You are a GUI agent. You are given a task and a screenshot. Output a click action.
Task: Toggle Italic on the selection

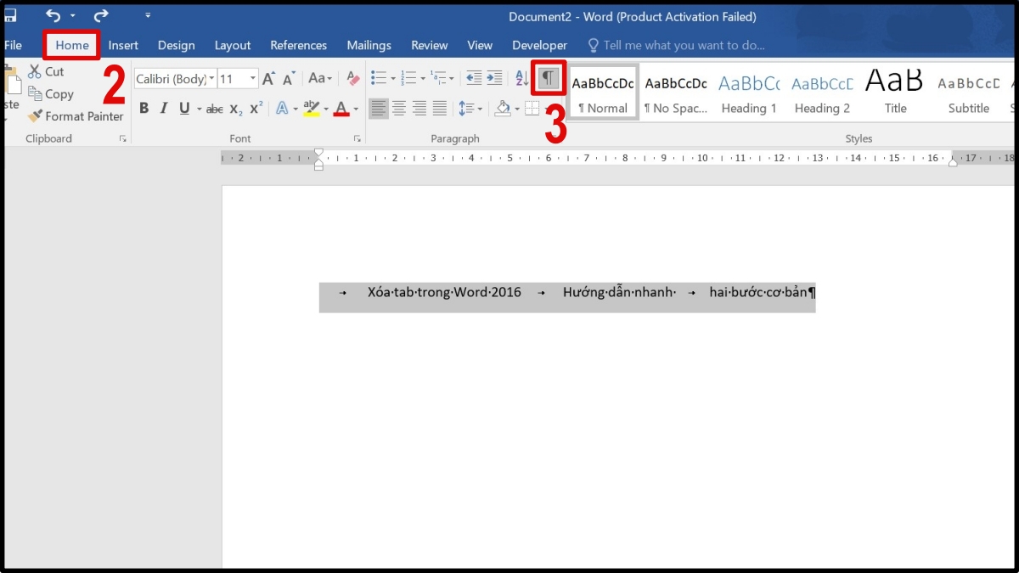click(x=163, y=108)
